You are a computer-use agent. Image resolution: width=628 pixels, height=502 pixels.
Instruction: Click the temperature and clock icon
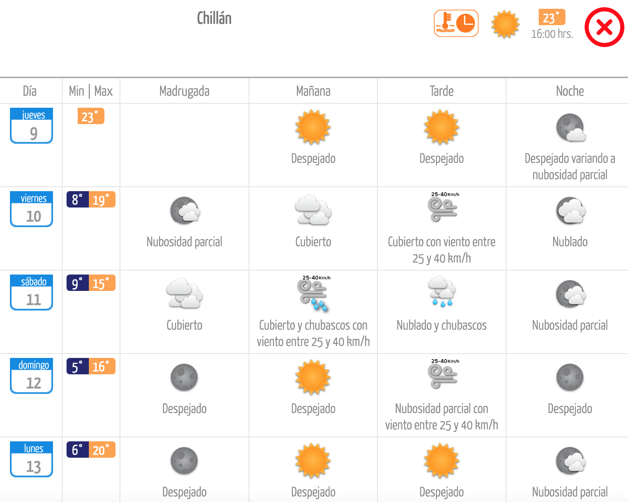(456, 24)
